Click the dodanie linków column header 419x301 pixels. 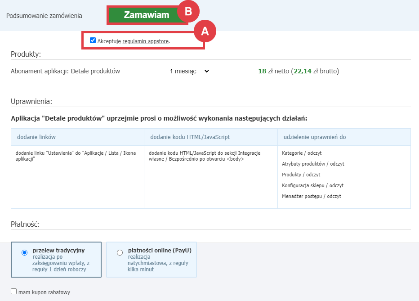pos(36,137)
